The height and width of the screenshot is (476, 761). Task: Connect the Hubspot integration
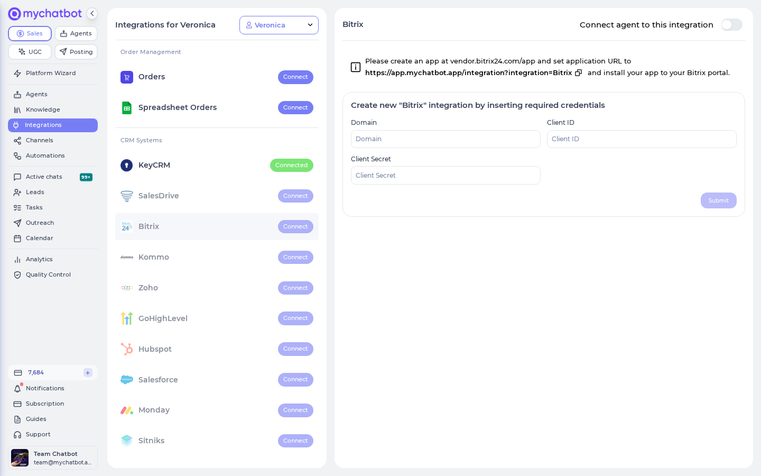tap(295, 349)
